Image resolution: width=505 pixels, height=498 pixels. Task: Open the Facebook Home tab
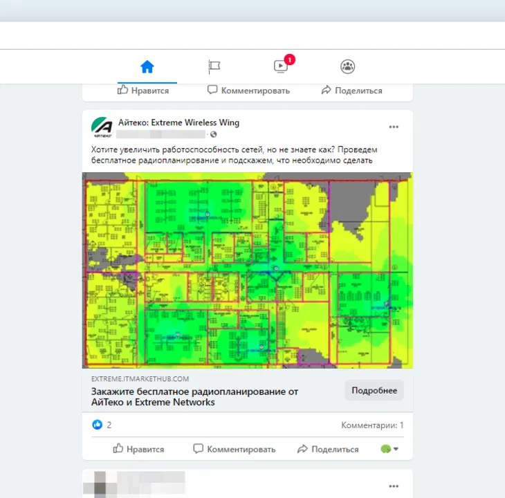(147, 66)
